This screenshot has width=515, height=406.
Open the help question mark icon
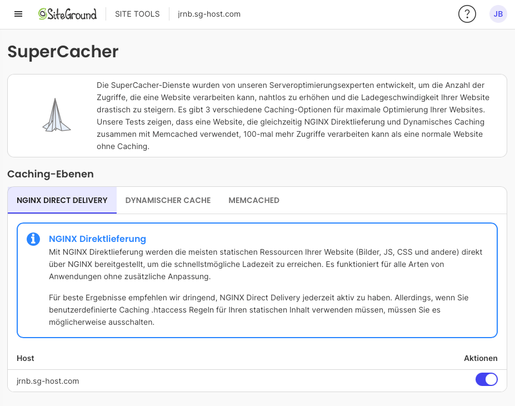tap(467, 14)
